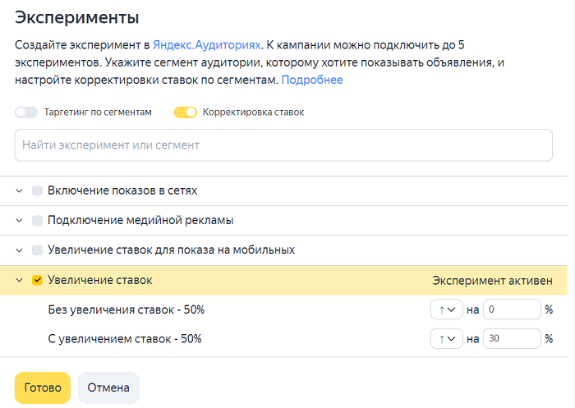Click the percent field showing 30
The width and height of the screenshot is (575, 408).
512,338
